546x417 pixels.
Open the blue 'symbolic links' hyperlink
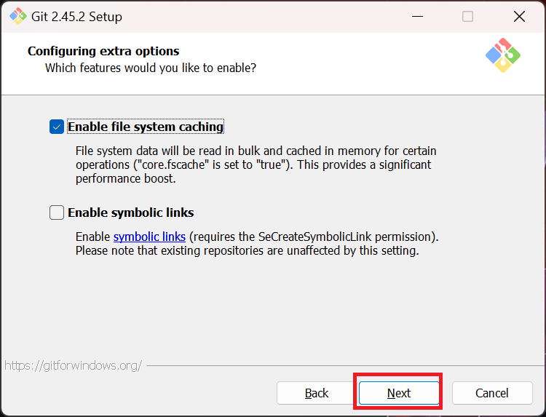pos(149,237)
